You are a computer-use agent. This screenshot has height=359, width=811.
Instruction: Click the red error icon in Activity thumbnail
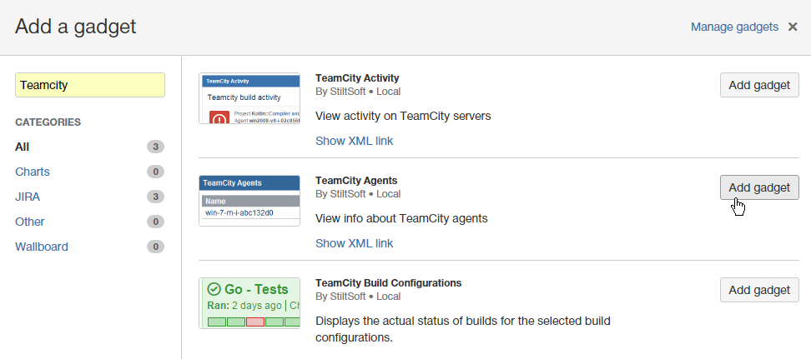[219, 117]
